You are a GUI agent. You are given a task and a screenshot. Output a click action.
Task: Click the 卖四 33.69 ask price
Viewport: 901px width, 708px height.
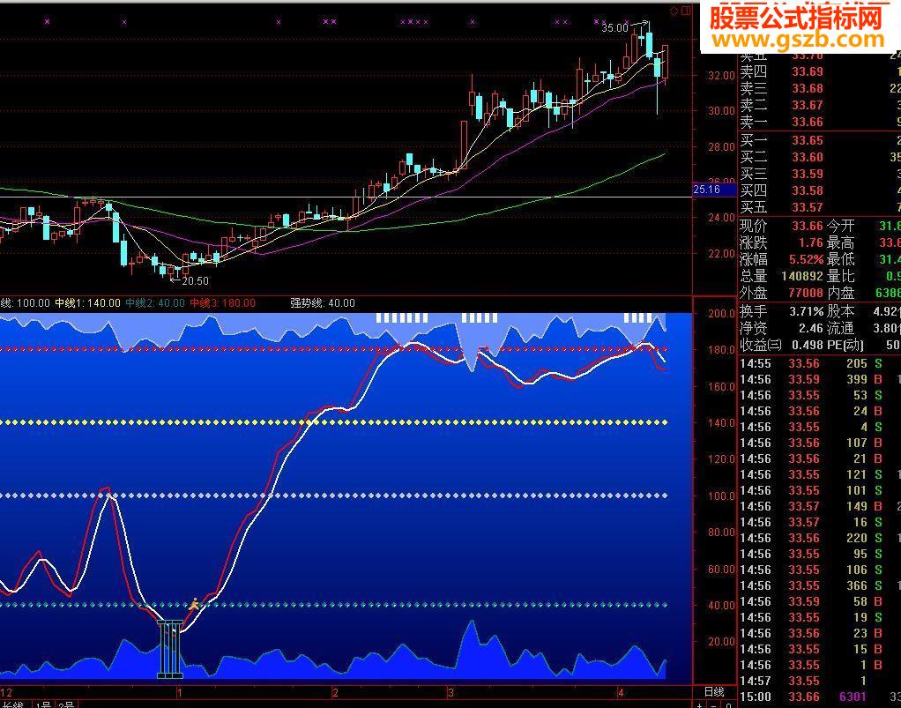tap(808, 71)
